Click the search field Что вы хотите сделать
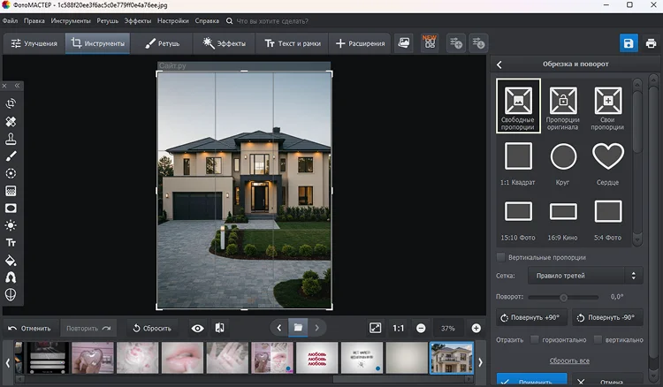The width and height of the screenshot is (663, 387). coord(272,21)
